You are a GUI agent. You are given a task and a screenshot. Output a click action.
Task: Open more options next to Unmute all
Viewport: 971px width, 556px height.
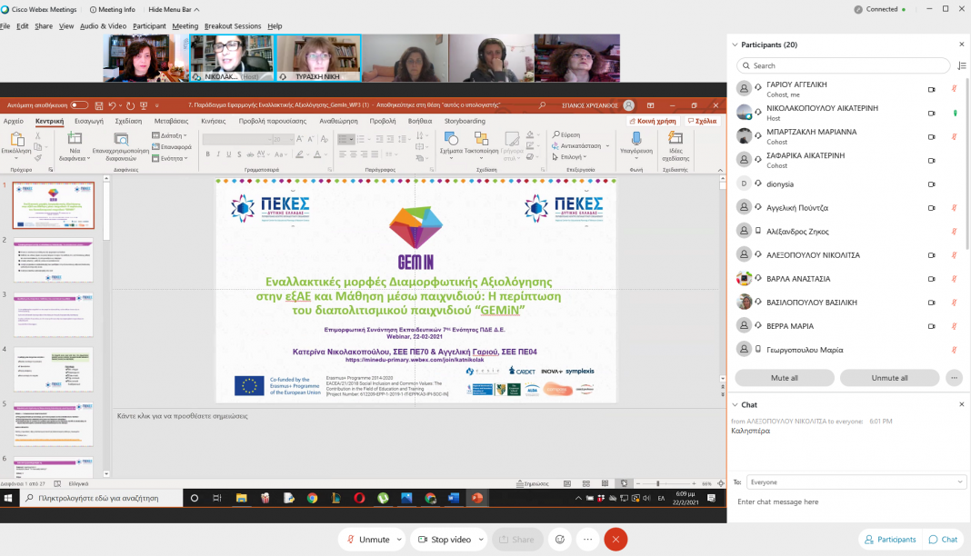click(954, 378)
